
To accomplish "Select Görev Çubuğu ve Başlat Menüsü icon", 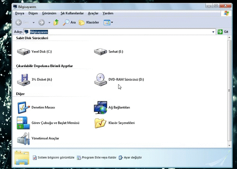I will tap(23, 123).
